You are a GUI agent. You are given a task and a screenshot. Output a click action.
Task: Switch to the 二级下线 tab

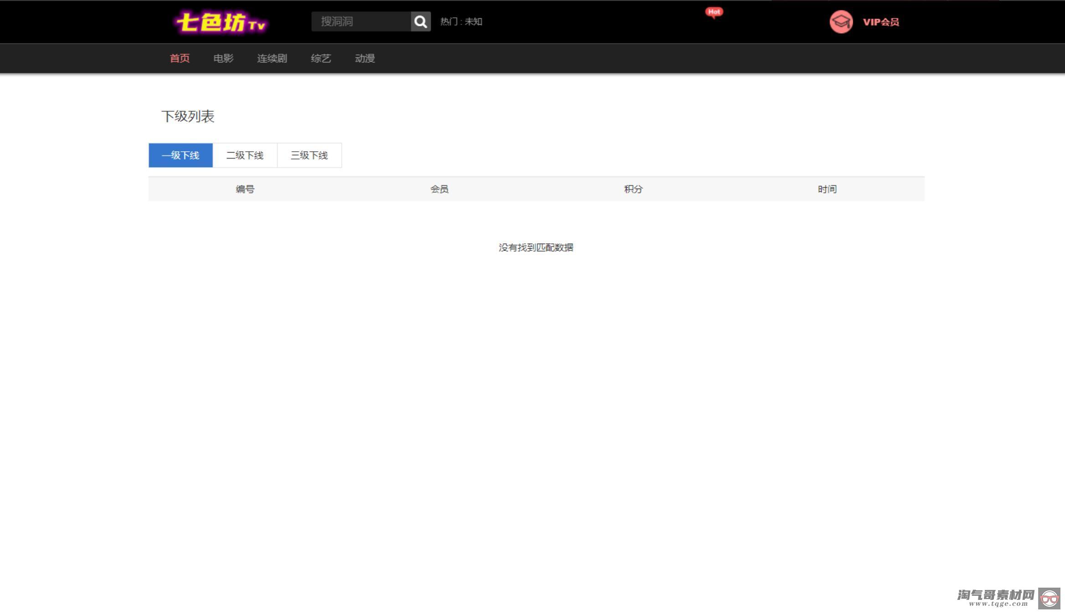coord(245,155)
